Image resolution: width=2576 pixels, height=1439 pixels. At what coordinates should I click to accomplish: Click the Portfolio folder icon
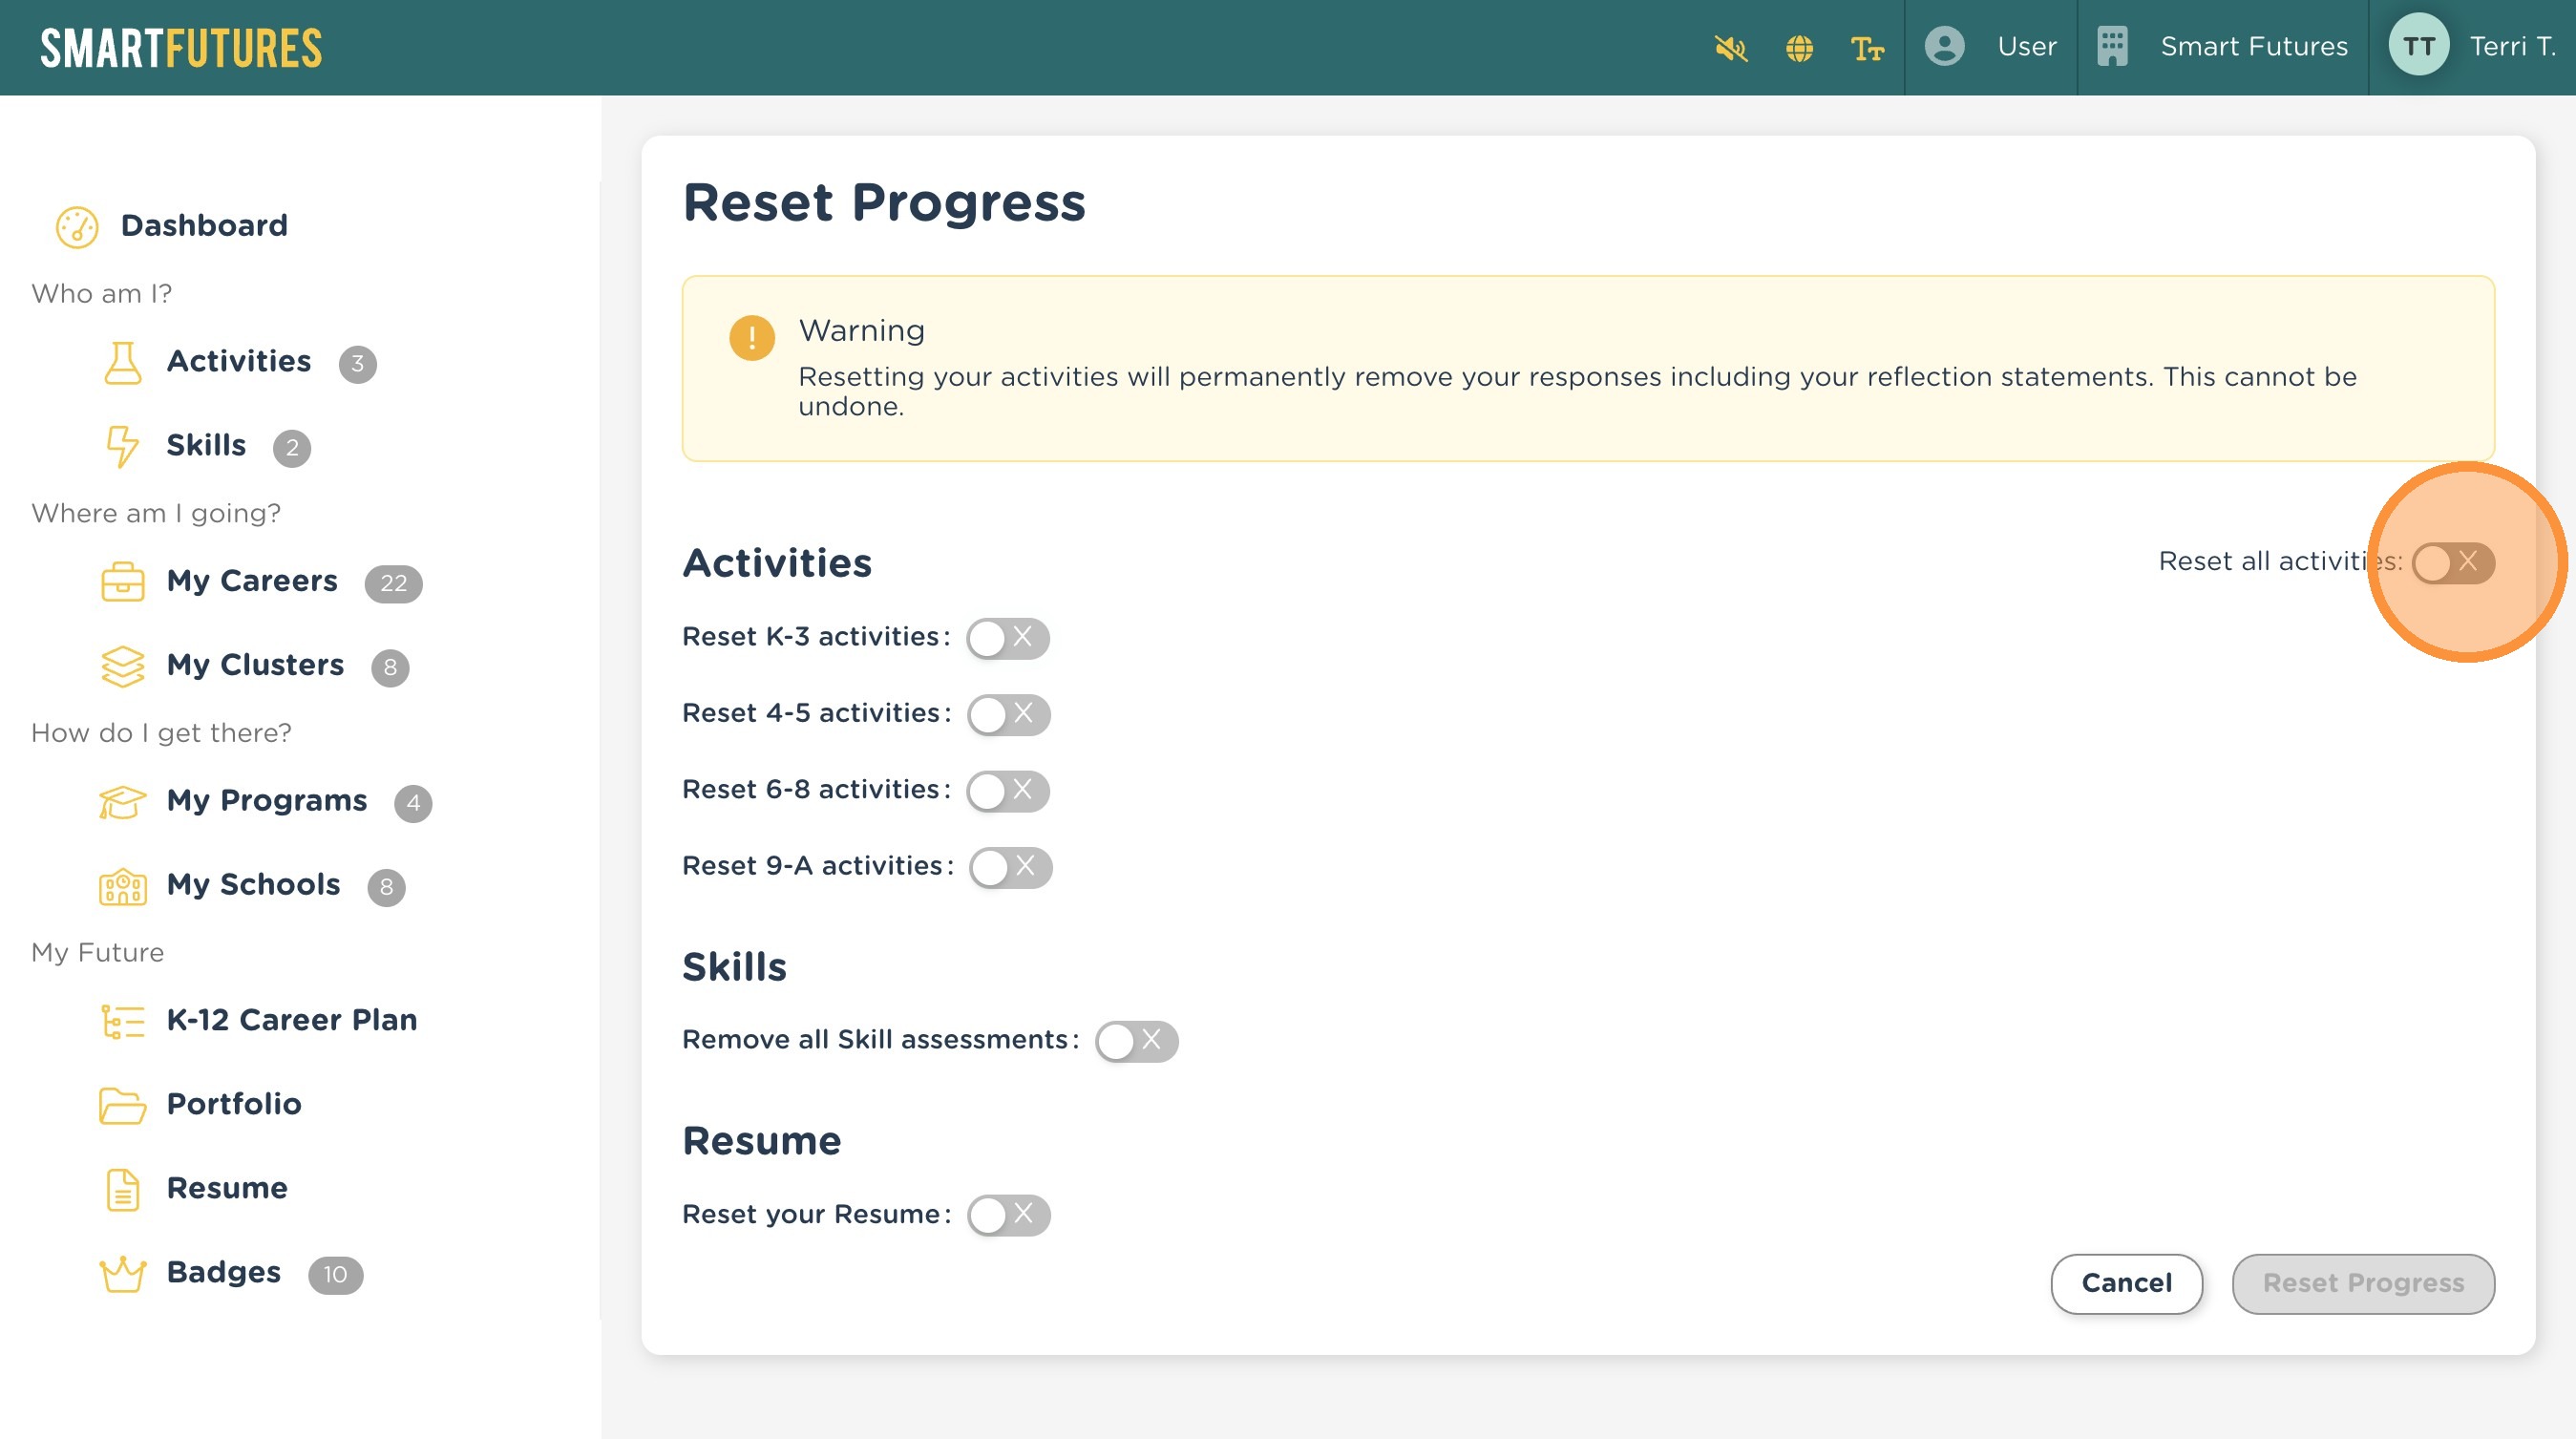coord(122,1105)
